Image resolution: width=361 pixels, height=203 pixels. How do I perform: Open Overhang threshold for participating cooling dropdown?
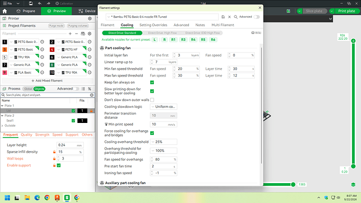163,151
